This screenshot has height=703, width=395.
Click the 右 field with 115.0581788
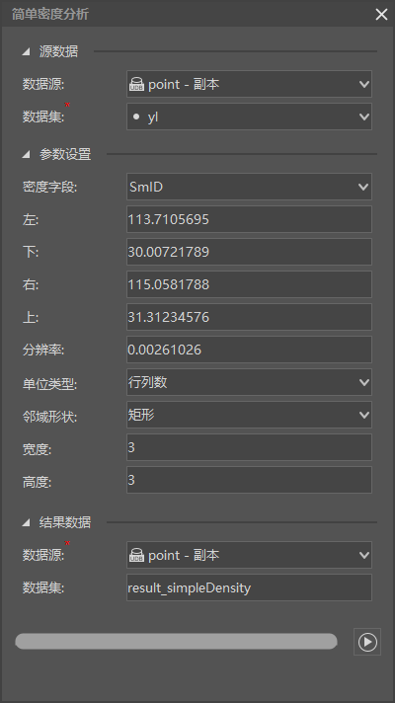point(249,284)
